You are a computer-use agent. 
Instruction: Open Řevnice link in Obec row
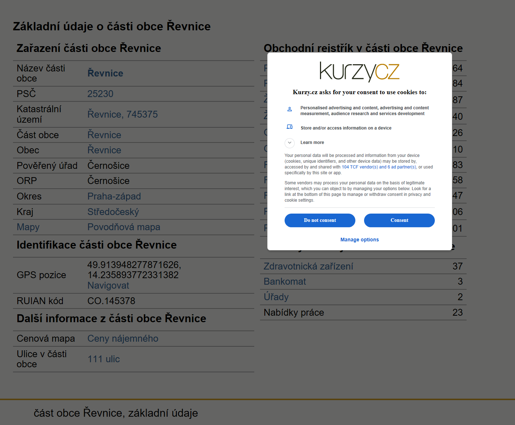[104, 150]
